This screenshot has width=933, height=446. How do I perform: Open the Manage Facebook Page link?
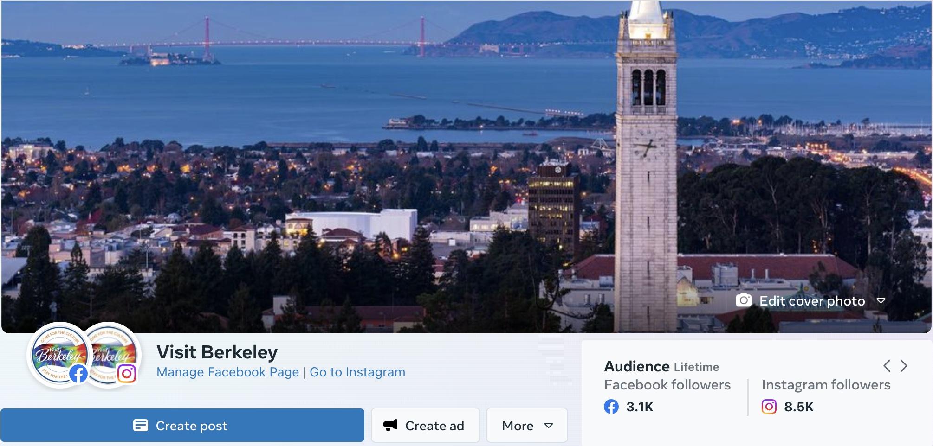pyautogui.click(x=227, y=372)
